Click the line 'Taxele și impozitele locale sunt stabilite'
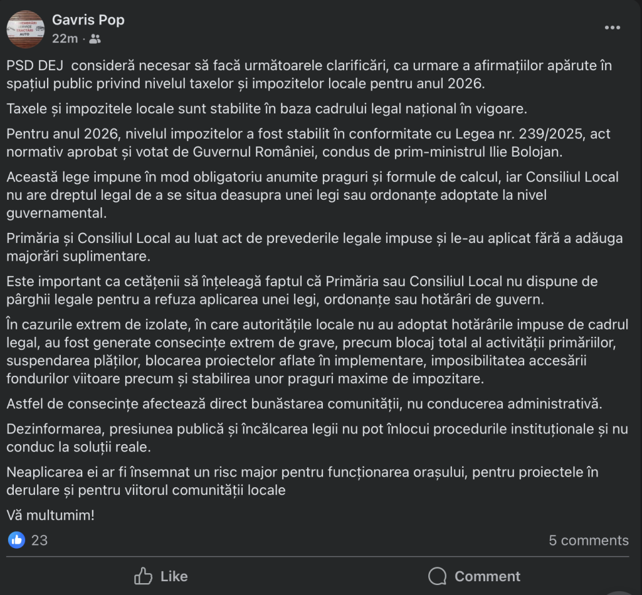This screenshot has height=595, width=642. (267, 108)
